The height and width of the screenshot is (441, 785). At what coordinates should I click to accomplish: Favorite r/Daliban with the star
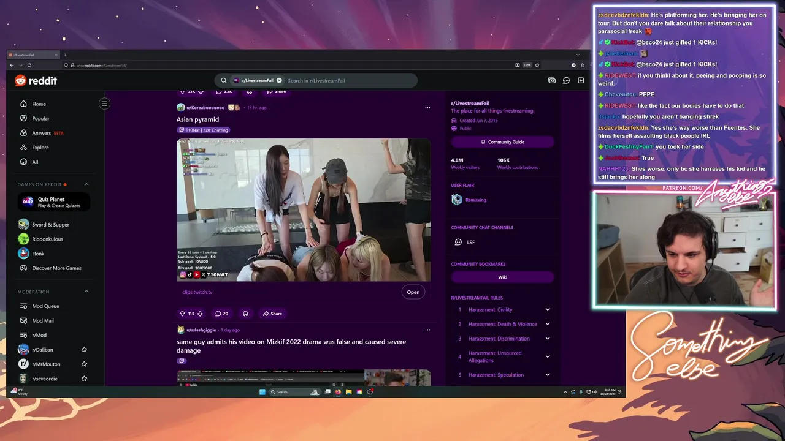[84, 350]
